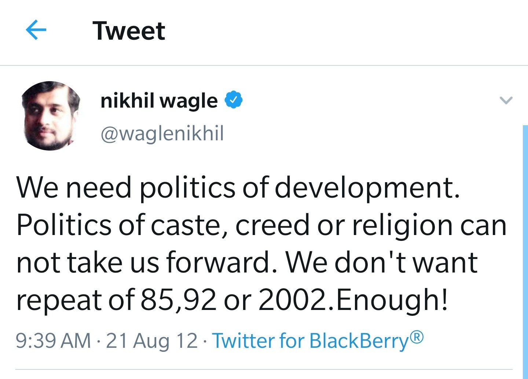Click the word "forward" in the tweet
The width and height of the screenshot is (528, 379).
point(218,263)
